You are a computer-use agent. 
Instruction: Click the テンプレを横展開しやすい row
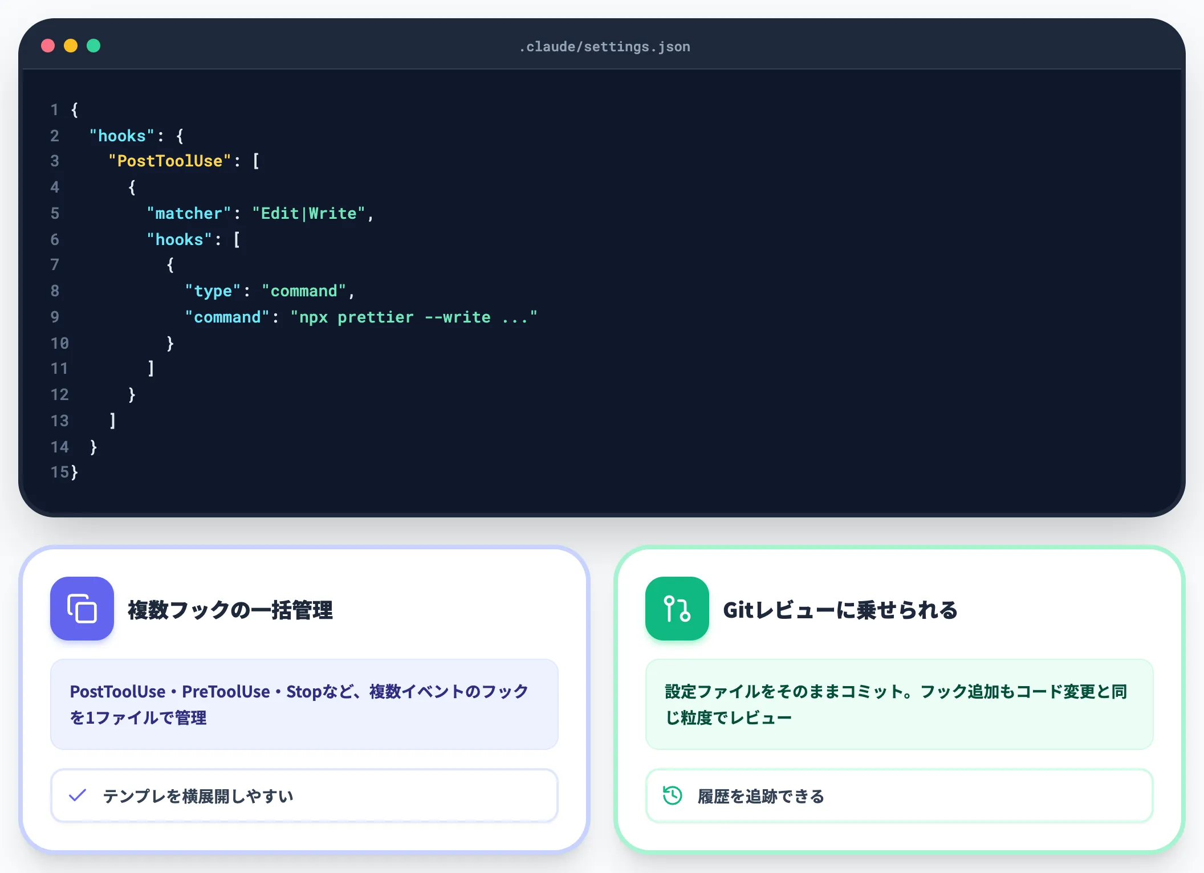[x=304, y=796]
